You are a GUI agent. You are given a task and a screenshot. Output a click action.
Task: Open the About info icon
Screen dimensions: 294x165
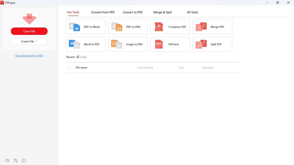point(24,160)
